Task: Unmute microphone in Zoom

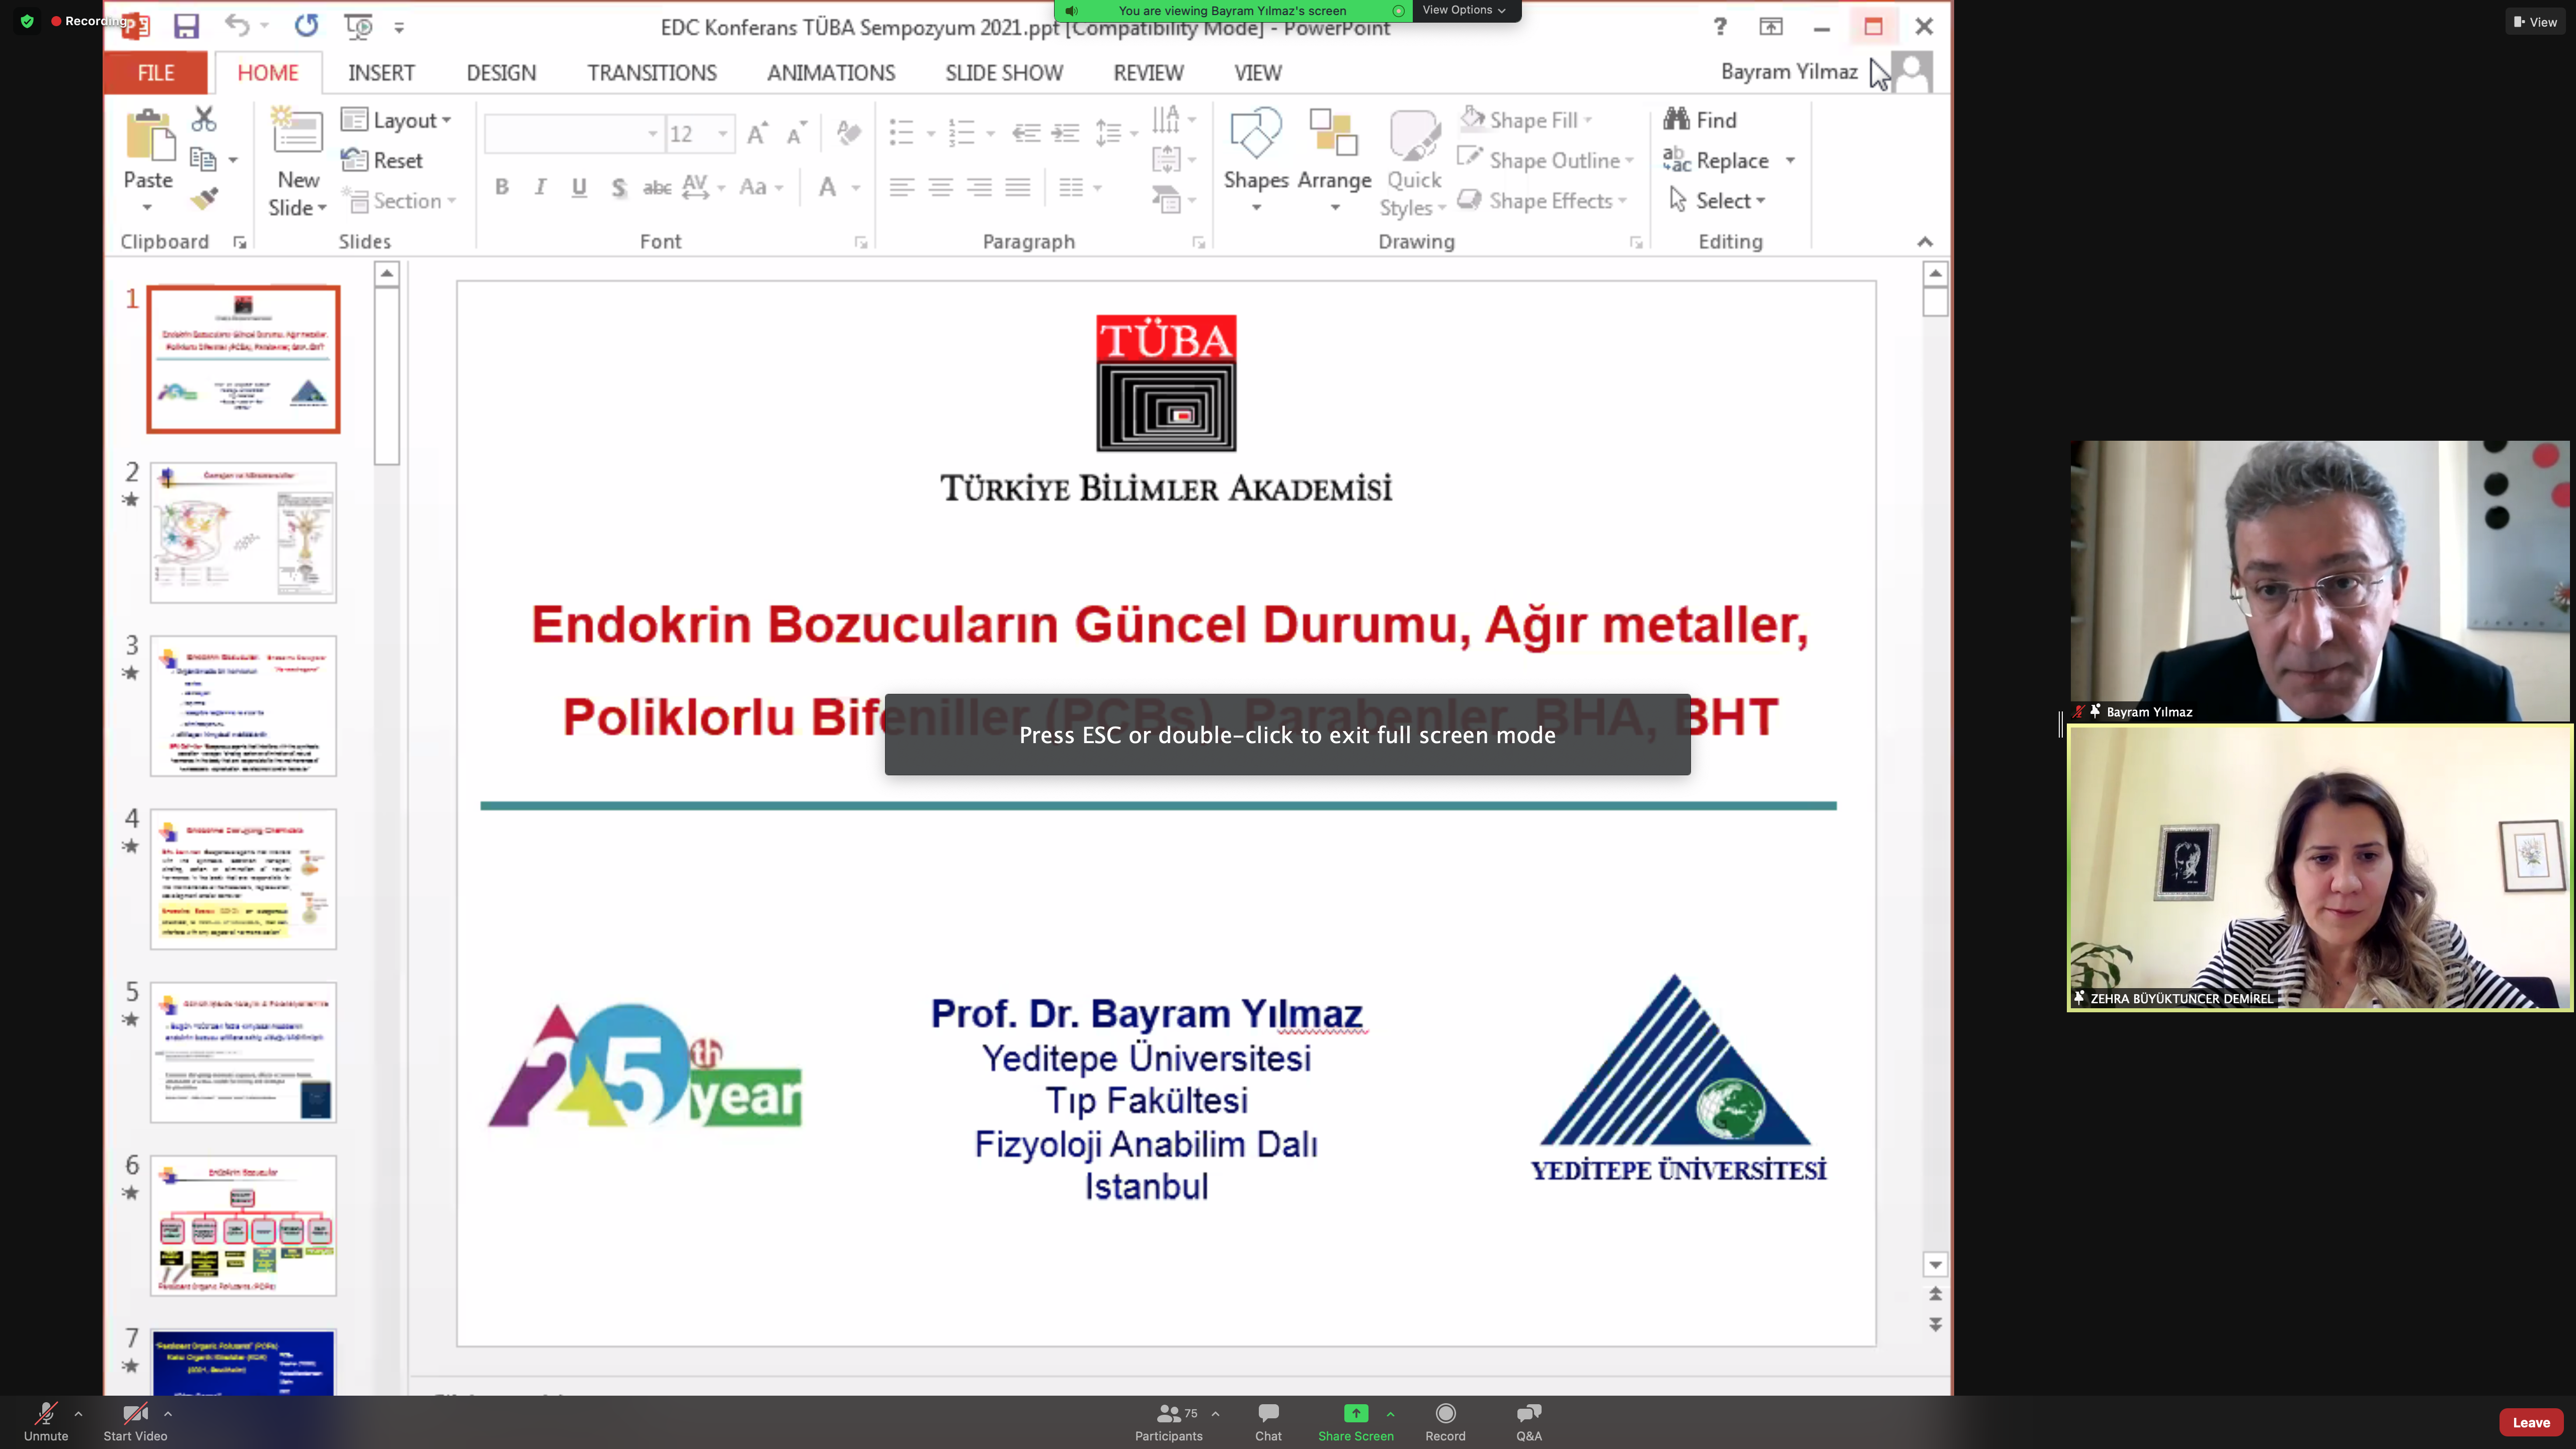Action: (x=46, y=1421)
